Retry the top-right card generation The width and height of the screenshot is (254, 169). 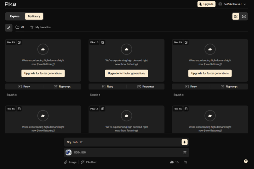[191, 87]
